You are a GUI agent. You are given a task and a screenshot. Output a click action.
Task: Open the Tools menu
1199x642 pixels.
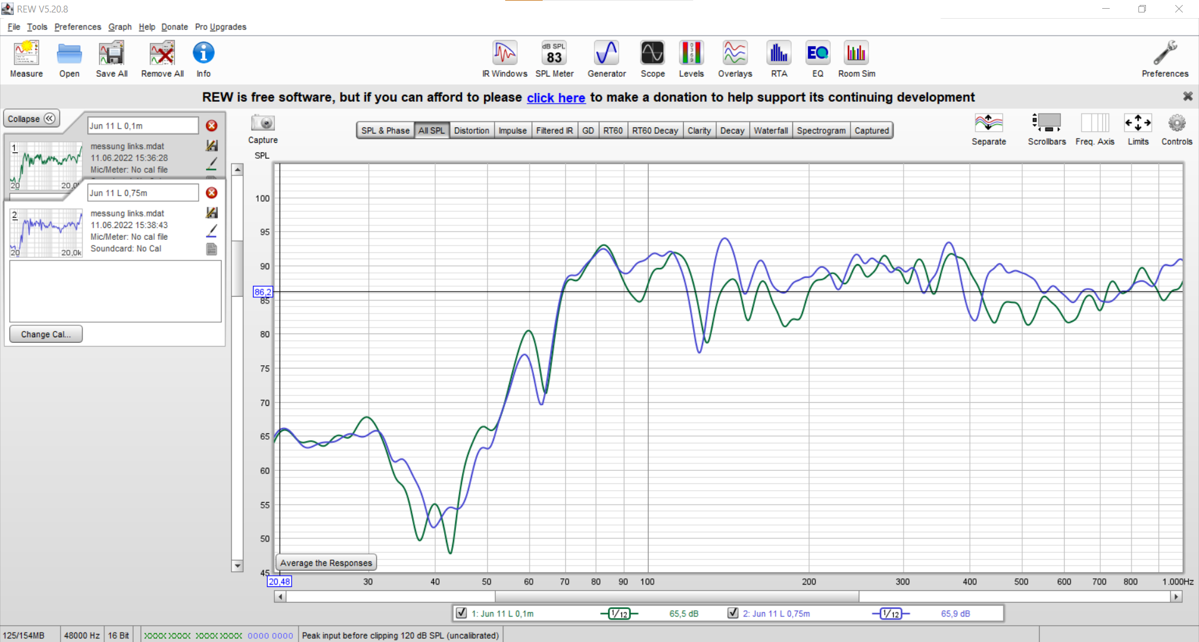[x=37, y=27]
